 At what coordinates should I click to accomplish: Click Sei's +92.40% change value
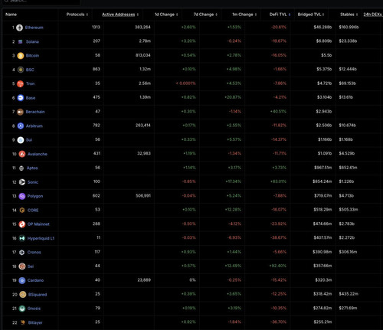click(x=278, y=266)
